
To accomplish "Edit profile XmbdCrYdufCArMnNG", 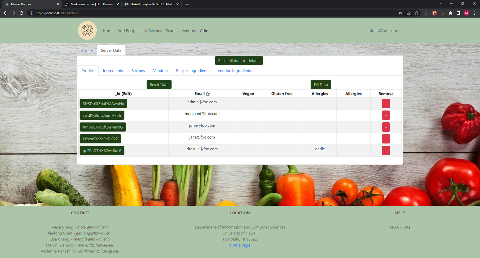I will 103,127.
